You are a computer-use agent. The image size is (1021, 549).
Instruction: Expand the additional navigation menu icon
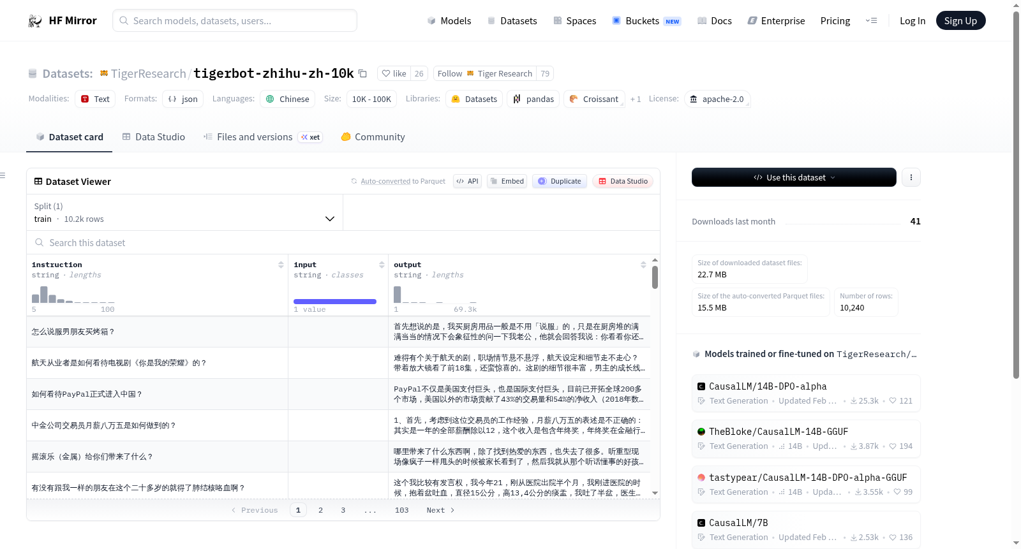(871, 20)
